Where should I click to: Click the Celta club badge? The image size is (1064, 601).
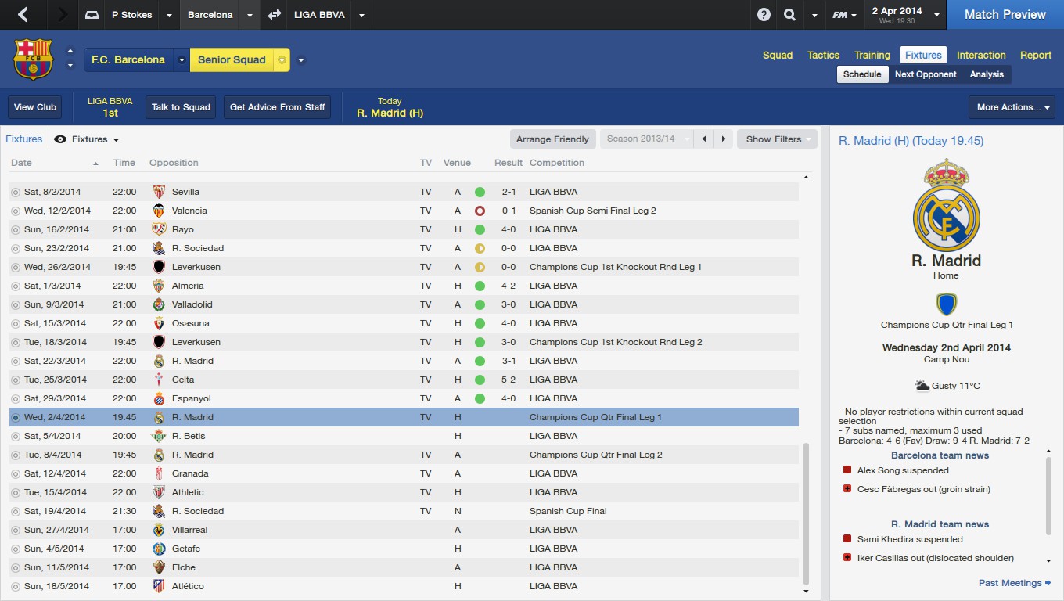click(159, 380)
